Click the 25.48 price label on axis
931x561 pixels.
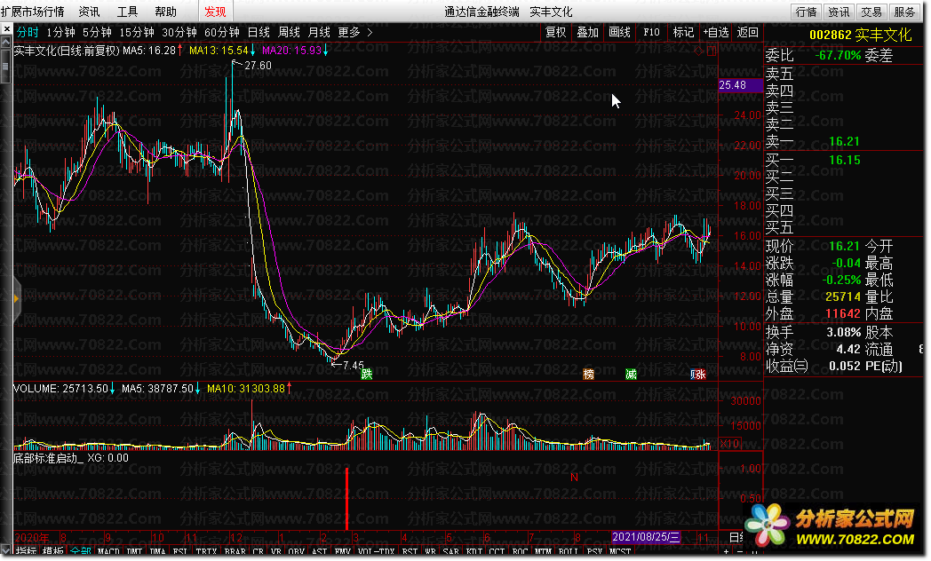740,85
